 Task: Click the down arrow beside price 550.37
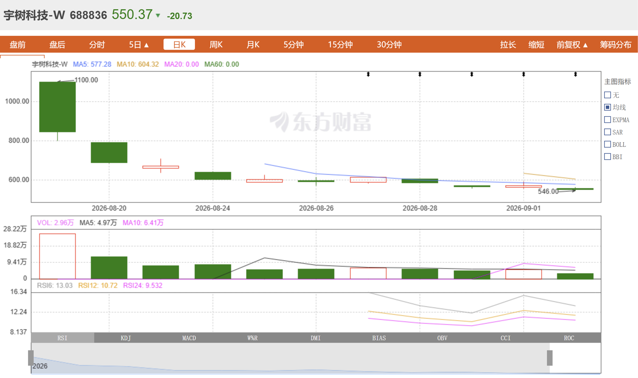158,16
